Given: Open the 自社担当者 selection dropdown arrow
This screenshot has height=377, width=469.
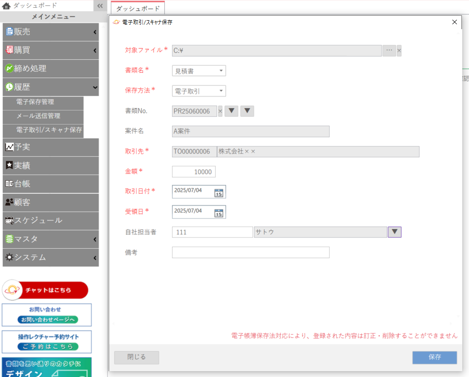Looking at the screenshot, I should tap(394, 232).
